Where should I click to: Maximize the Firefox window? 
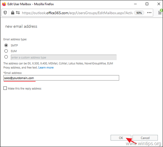coord(147,4)
